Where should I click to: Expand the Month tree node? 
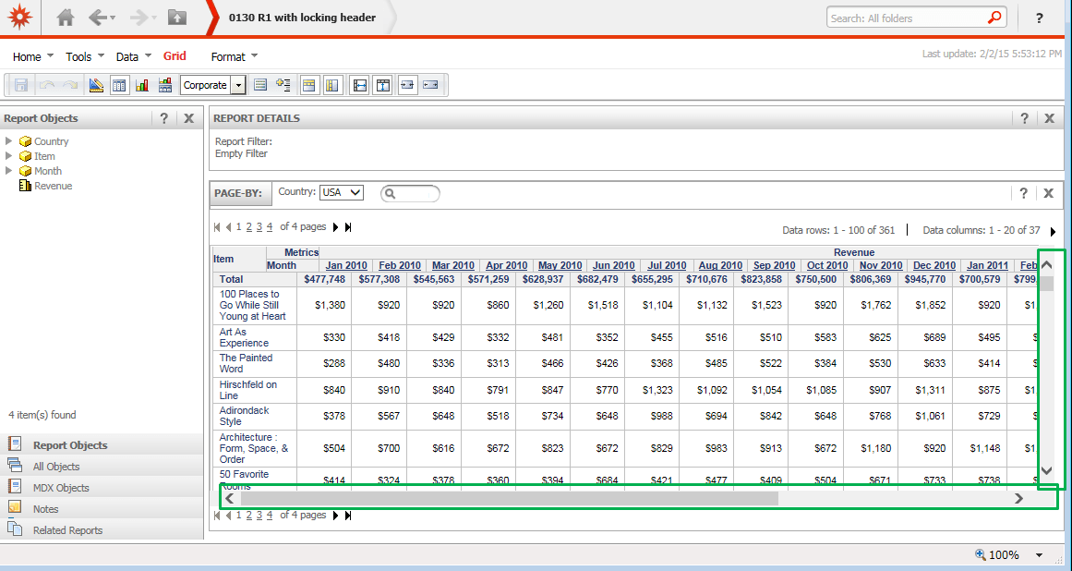pos(9,170)
